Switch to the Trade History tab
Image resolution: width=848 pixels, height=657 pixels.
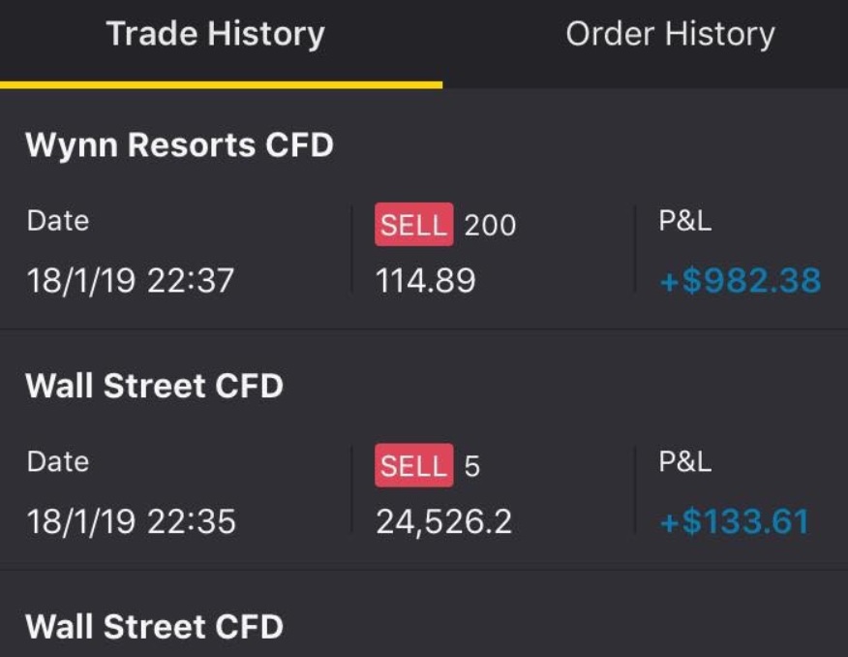pyautogui.click(x=216, y=35)
